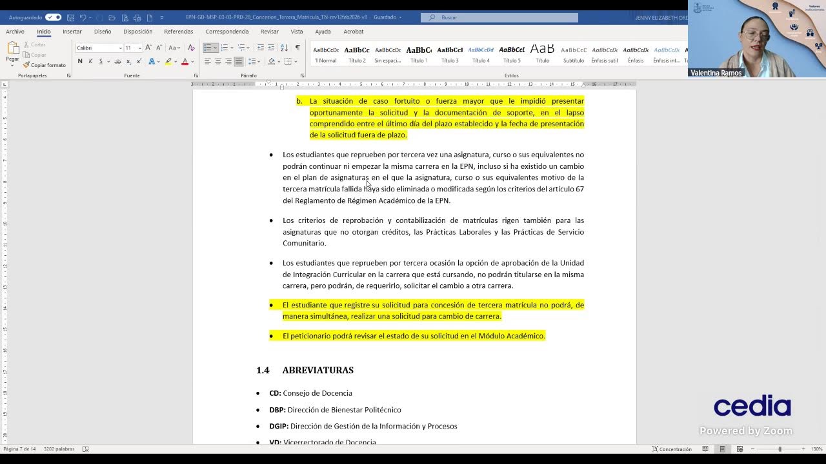Click the Undo arrow icon
826x464 pixels.
[83, 17]
